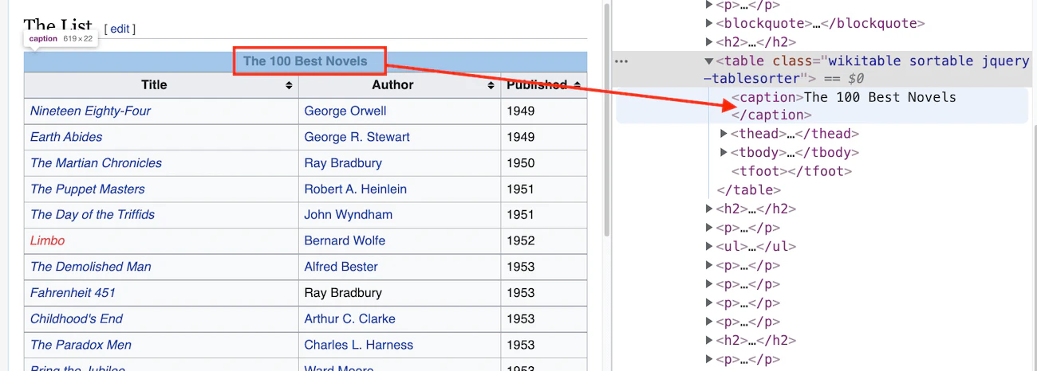Screen dimensions: 1037x371
Task: Open George Orwell author link
Action: pos(345,111)
